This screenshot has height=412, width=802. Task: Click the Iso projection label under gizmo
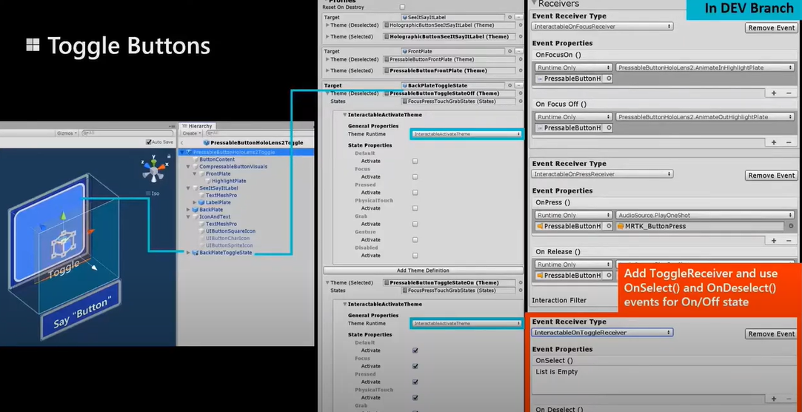155,193
